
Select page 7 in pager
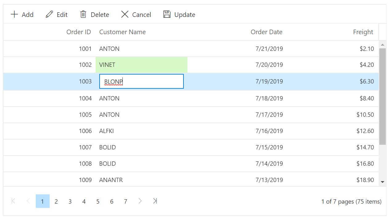(126, 201)
